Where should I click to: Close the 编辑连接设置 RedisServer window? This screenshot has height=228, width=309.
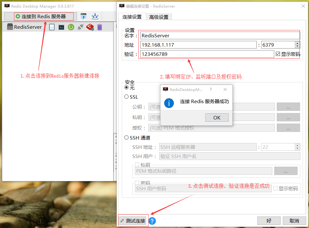pos(303,6)
